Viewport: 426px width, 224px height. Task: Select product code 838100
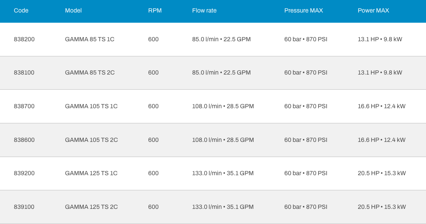pyautogui.click(x=24, y=73)
